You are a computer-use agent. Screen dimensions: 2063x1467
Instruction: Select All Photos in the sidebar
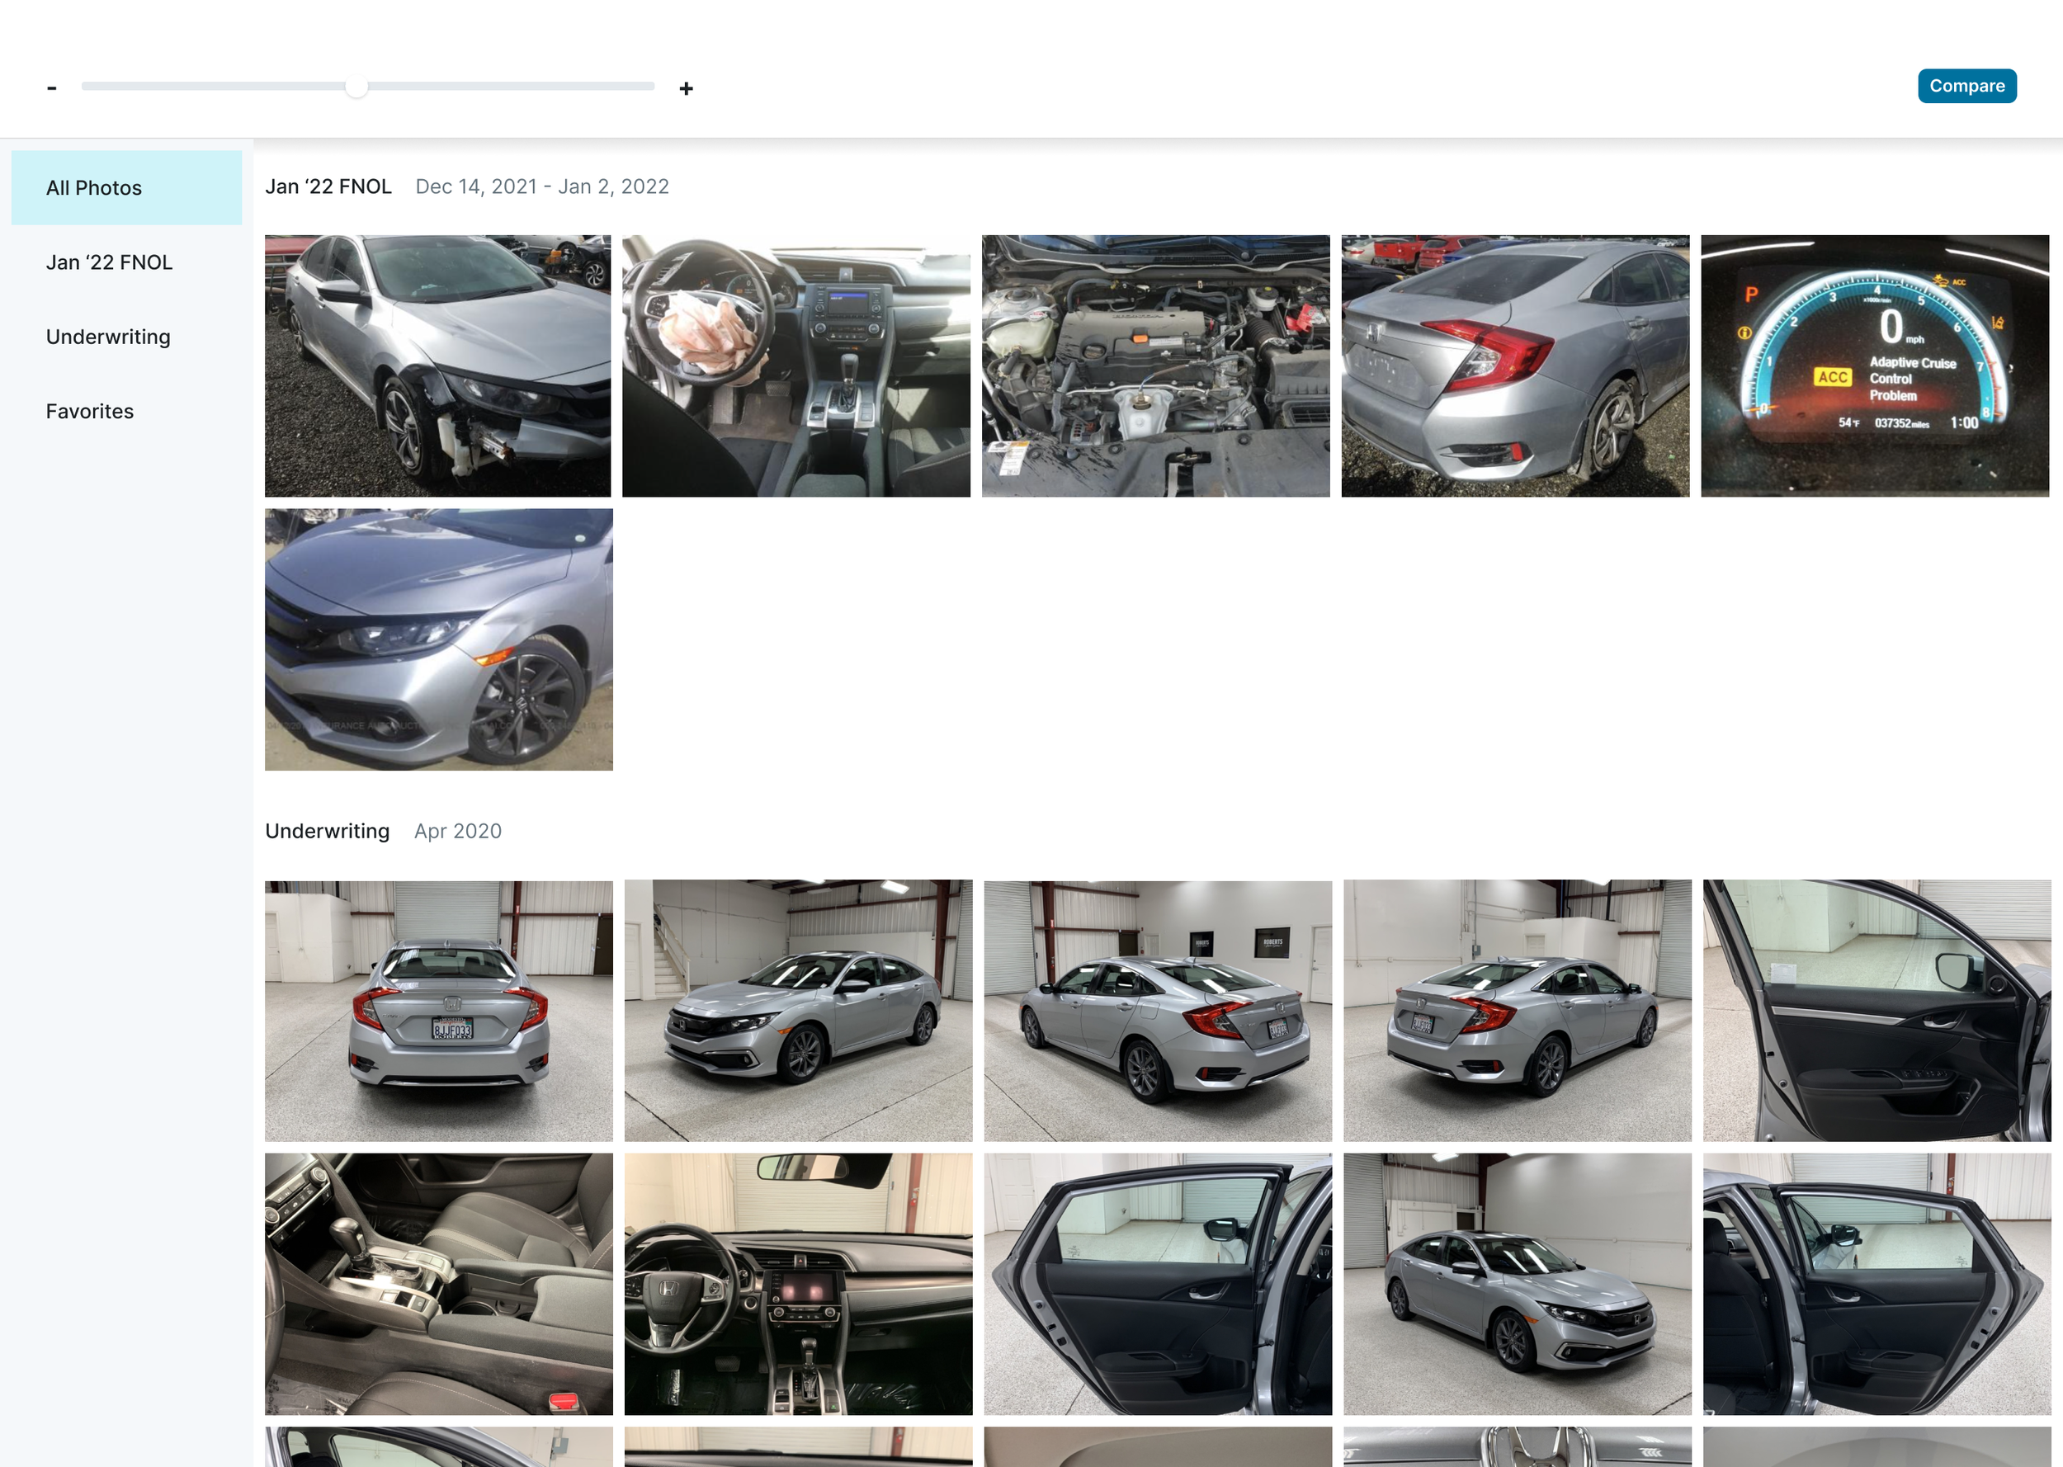(x=94, y=187)
